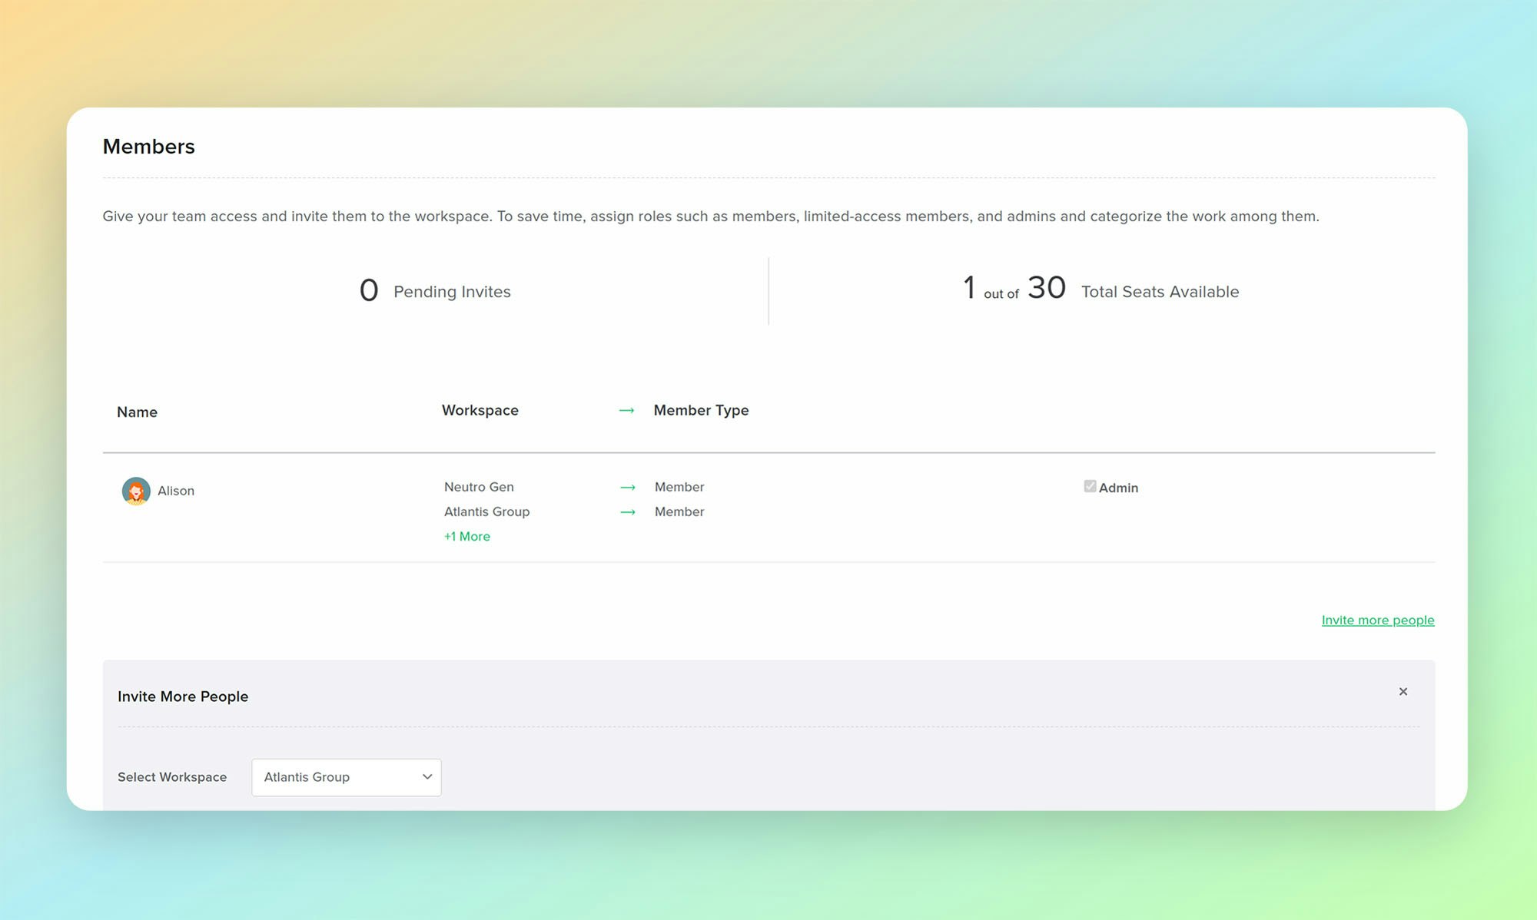Screen dimensions: 1537x920
Task: Click the Invite More People section title
Action: tap(183, 697)
